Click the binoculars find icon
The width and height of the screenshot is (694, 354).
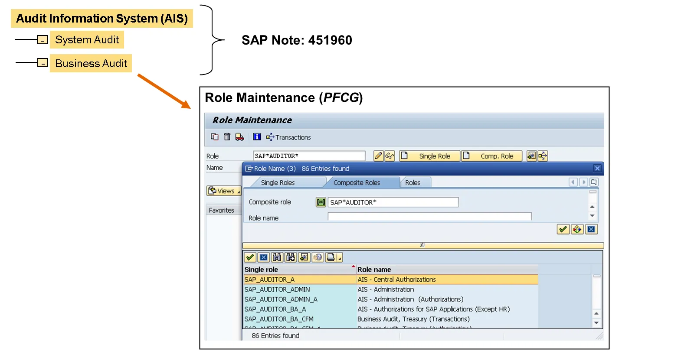click(277, 257)
